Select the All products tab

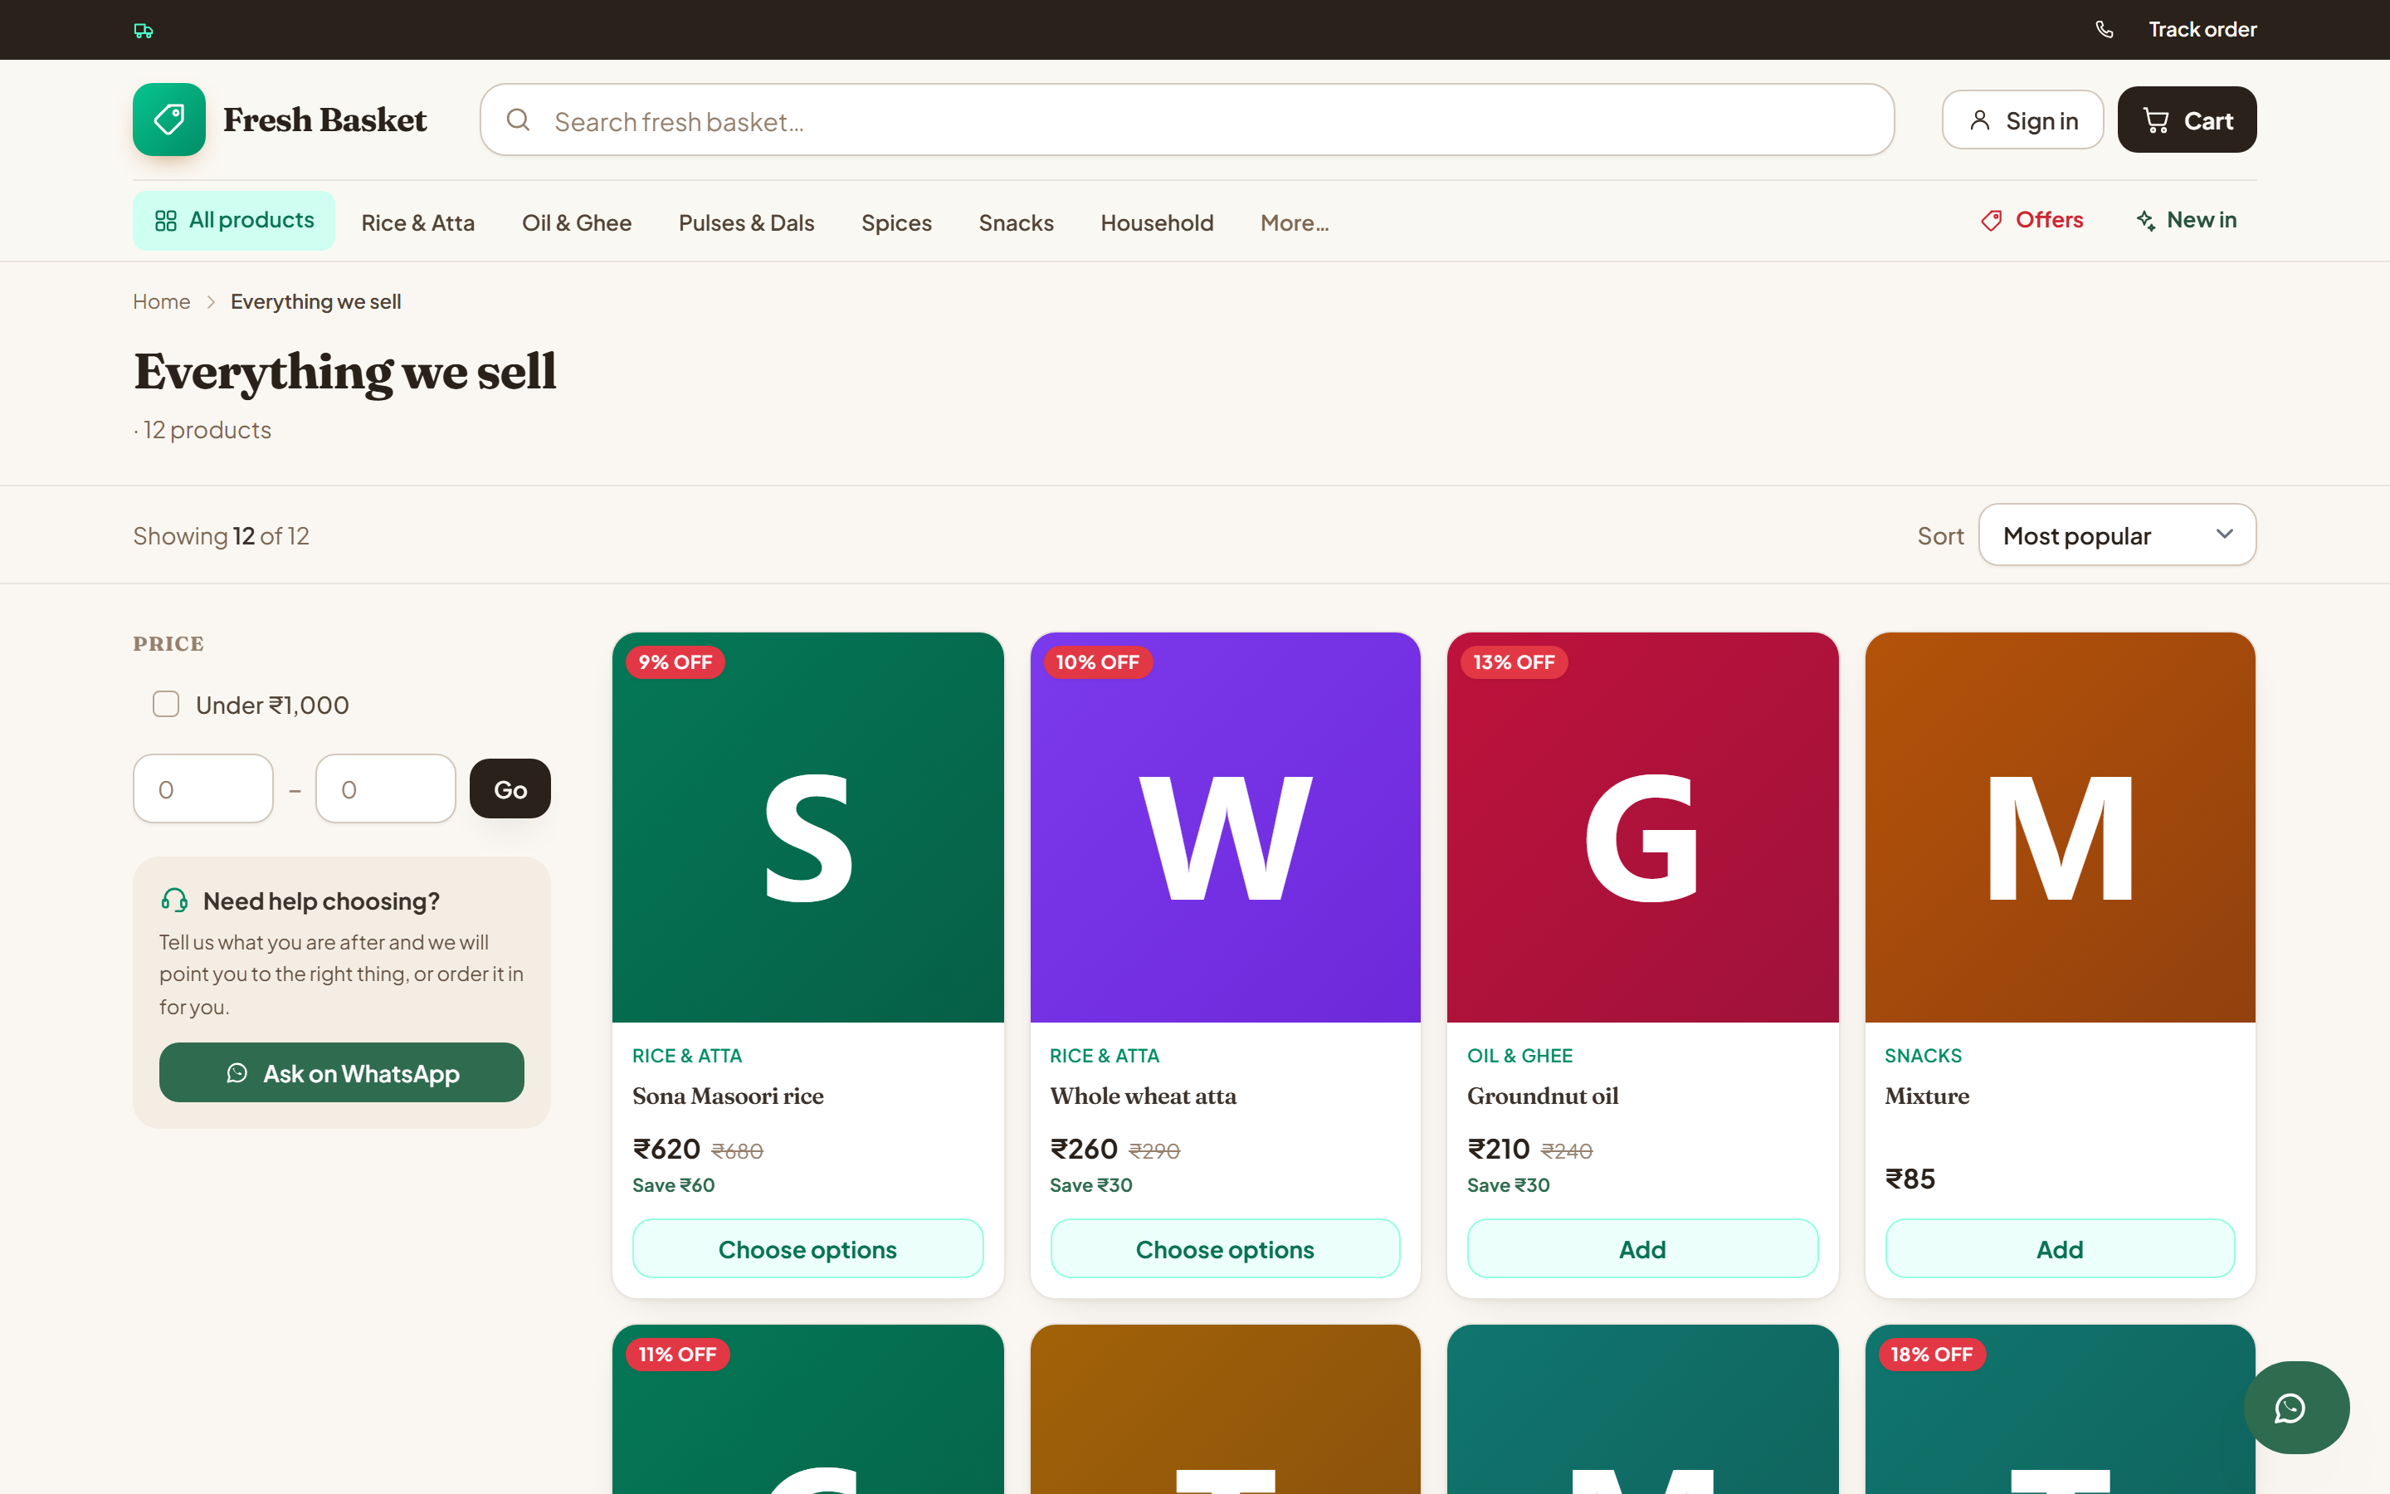(234, 220)
